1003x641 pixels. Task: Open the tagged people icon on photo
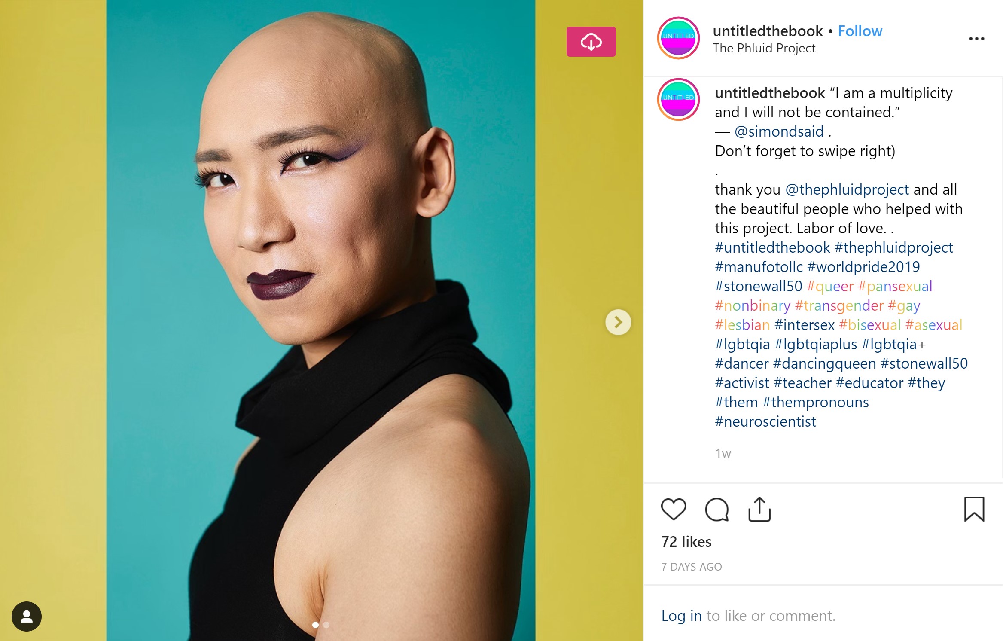coord(27,617)
